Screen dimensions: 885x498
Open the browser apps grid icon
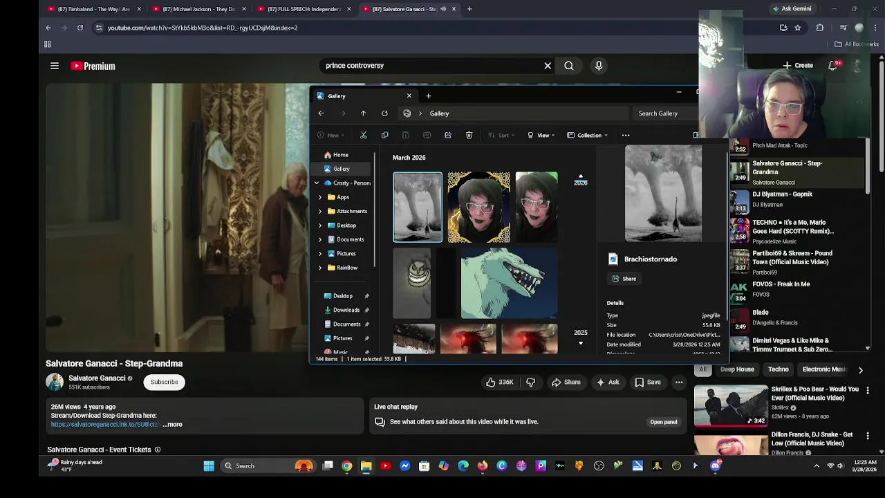[48, 44]
